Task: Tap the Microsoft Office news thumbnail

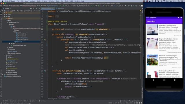Action: pyautogui.click(x=152, y=30)
